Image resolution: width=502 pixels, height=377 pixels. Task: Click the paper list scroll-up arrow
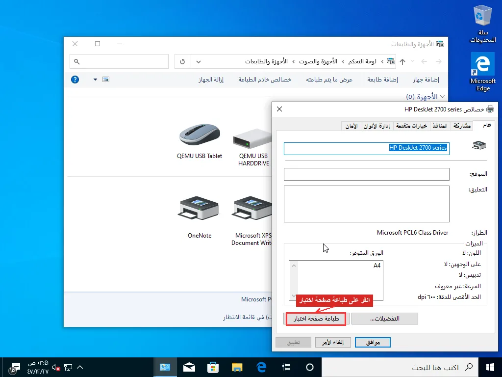(x=294, y=266)
